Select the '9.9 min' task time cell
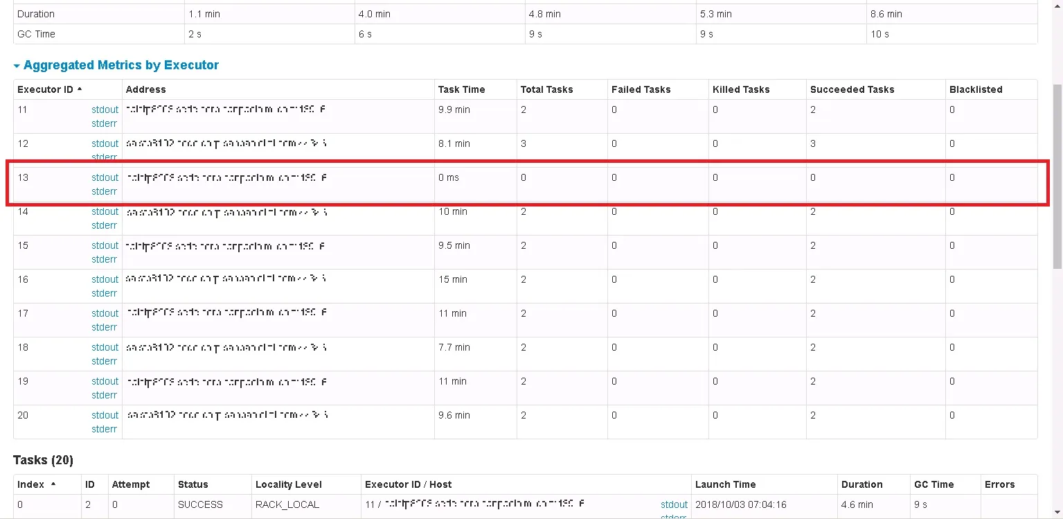Image resolution: width=1063 pixels, height=519 pixels. 454,109
